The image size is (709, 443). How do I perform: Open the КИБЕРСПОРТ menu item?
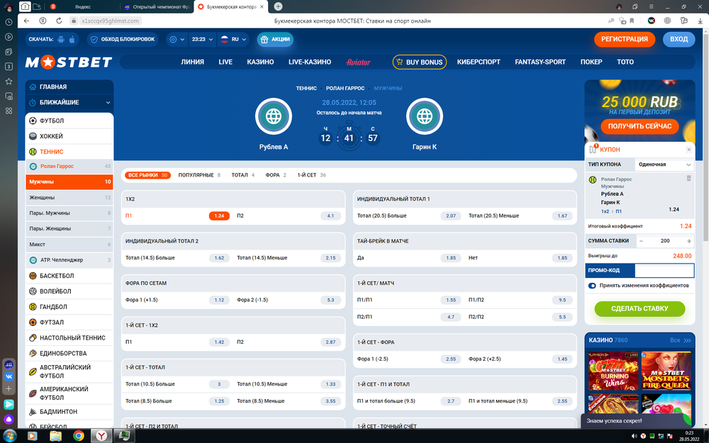point(479,62)
